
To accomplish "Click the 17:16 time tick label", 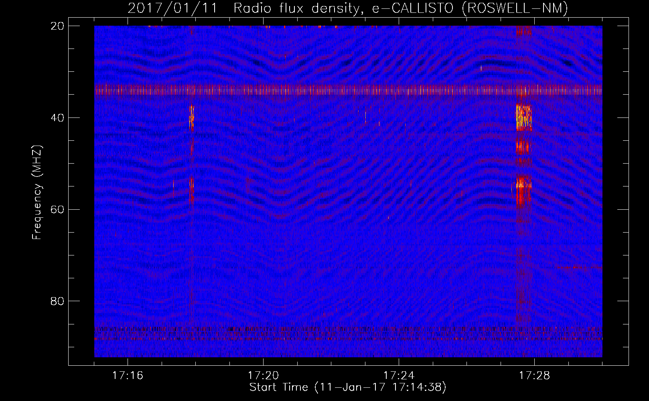I will (x=128, y=375).
